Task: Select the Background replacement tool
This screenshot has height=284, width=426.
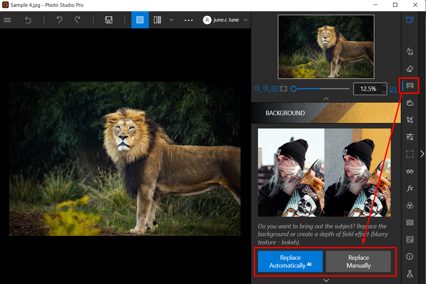Action: (x=410, y=85)
